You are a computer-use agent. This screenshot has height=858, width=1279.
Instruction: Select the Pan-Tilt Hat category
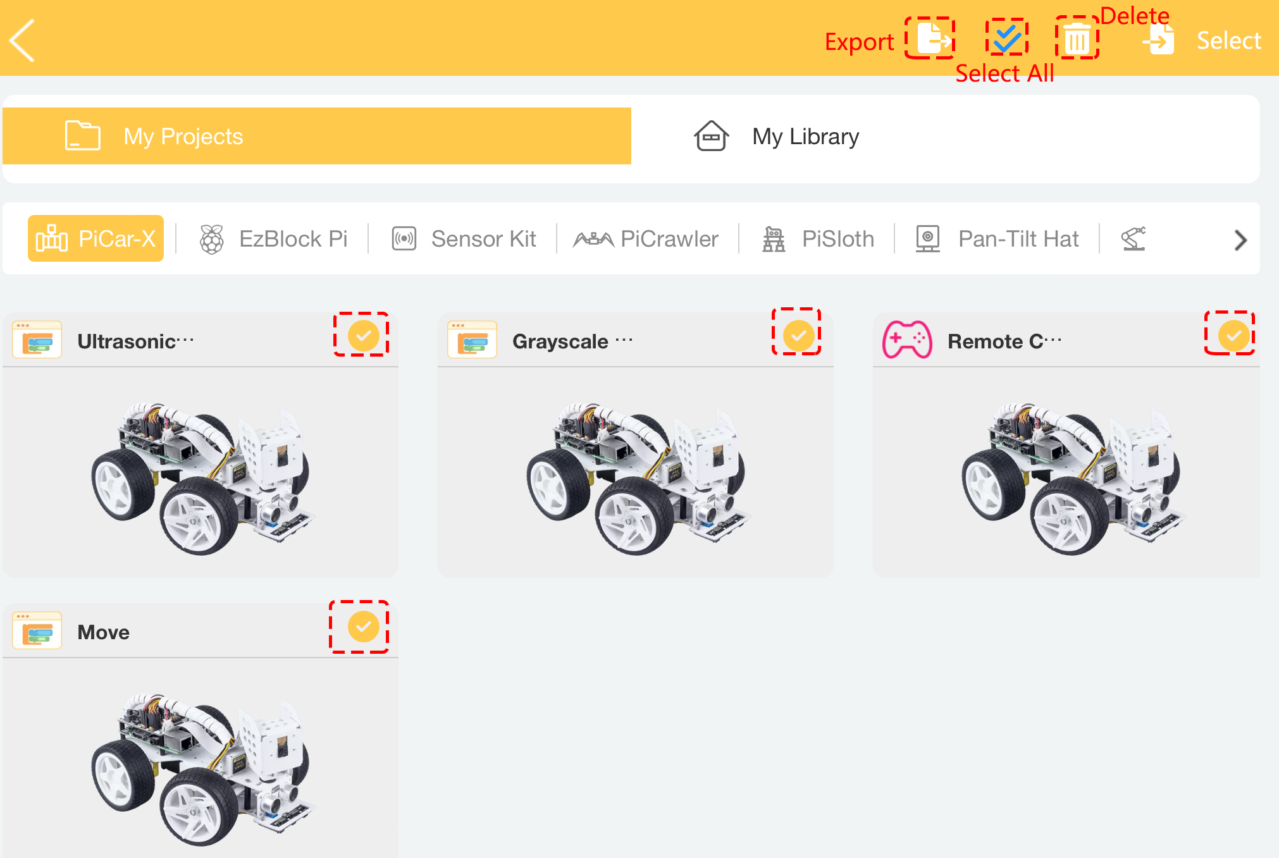[997, 239]
